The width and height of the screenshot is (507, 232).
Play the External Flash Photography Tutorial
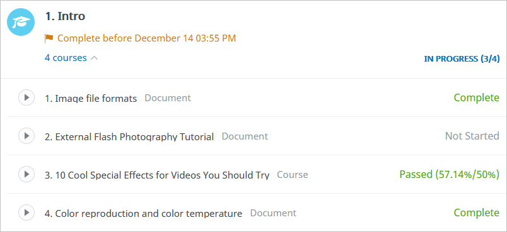26,136
